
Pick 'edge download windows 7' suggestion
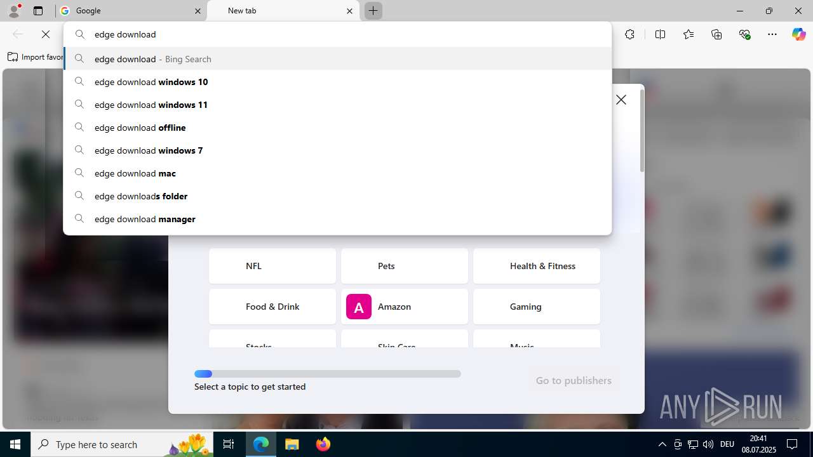[x=337, y=150]
